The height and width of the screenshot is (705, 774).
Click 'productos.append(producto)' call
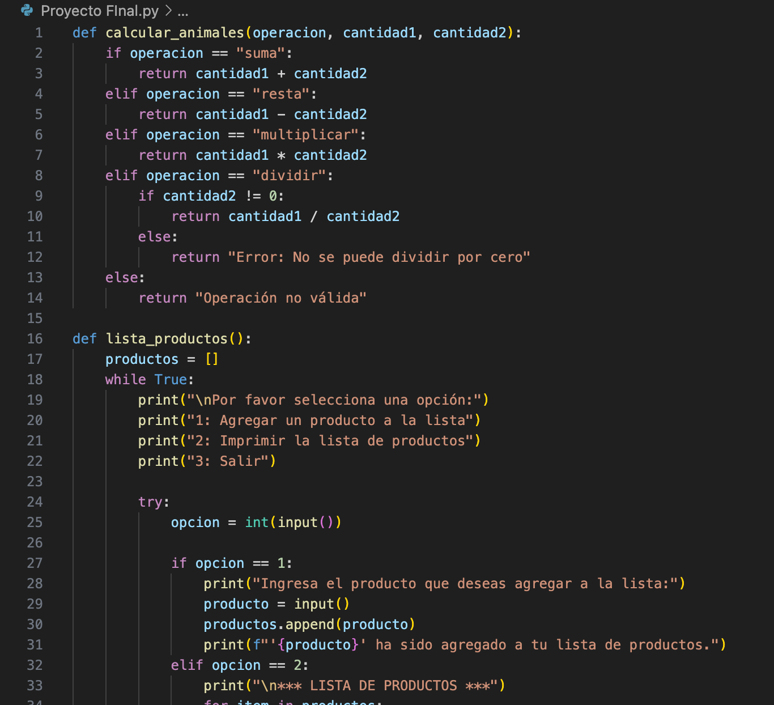[309, 625]
